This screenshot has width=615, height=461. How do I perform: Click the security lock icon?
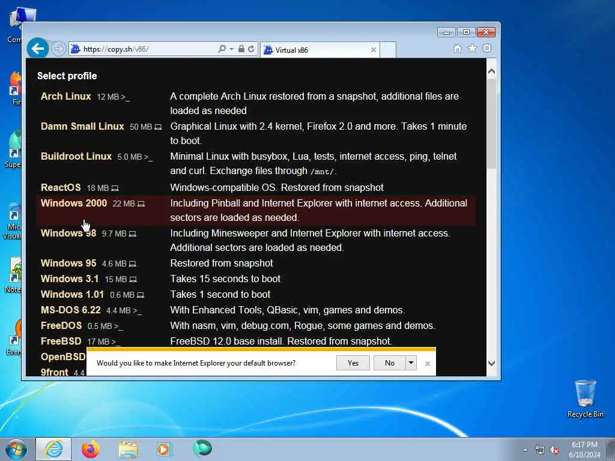click(241, 49)
